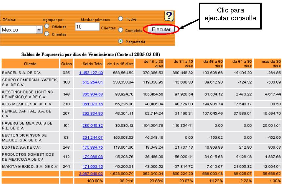Focus the Mostrar primeros input field
The height and width of the screenshot is (184, 282).
click(x=87, y=27)
